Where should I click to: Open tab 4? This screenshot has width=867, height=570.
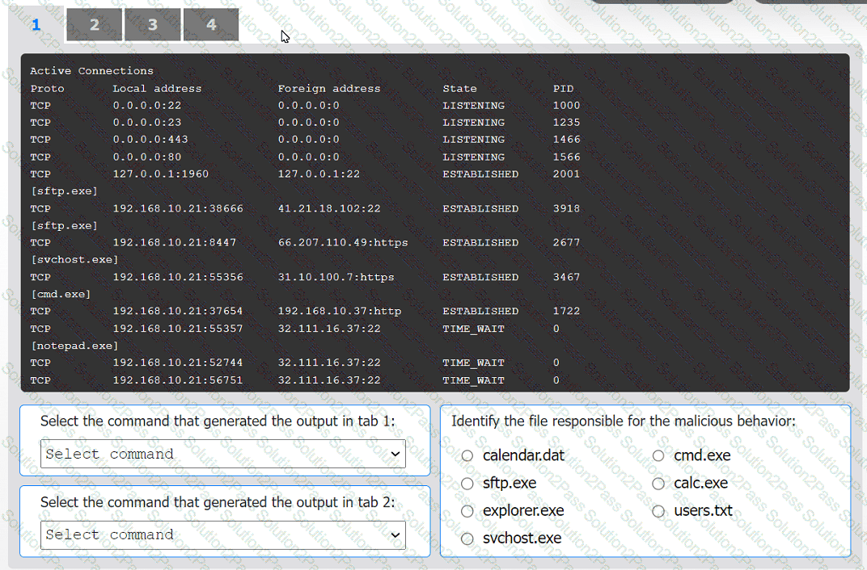tap(211, 25)
